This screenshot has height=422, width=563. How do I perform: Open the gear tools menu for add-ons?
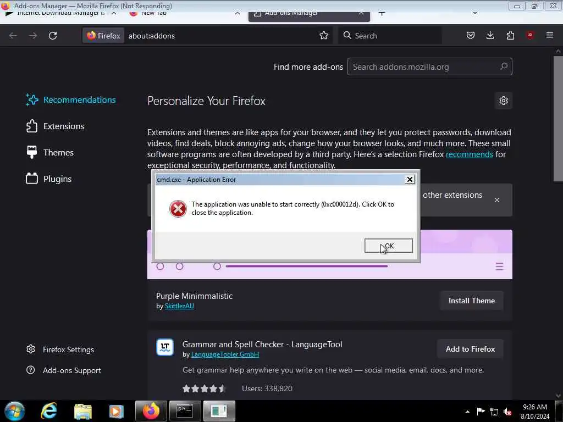pyautogui.click(x=504, y=101)
